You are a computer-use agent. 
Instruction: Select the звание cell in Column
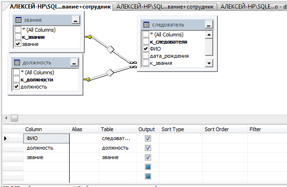click(46, 157)
